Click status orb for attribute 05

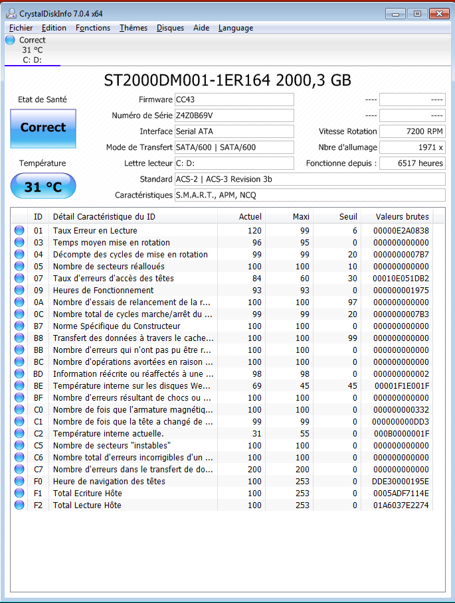[x=19, y=266]
